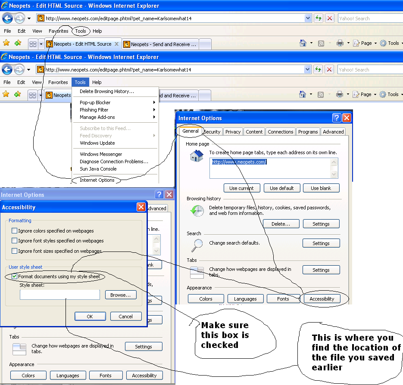Screen dimensions: 403x385
Task: Switch to Security tab in Internet Options
Action: [x=212, y=132]
